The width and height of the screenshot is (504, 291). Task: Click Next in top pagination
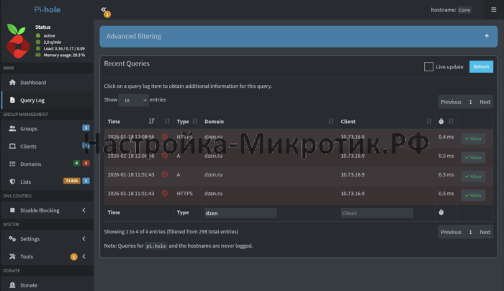(x=485, y=102)
